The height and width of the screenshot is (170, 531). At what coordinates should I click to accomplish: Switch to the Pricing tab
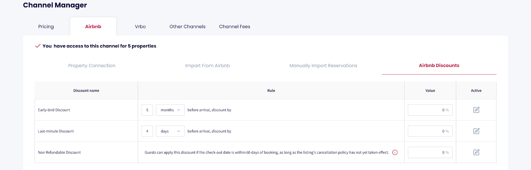click(46, 27)
